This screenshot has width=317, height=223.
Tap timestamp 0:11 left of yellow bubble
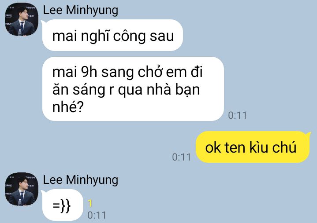(181, 157)
